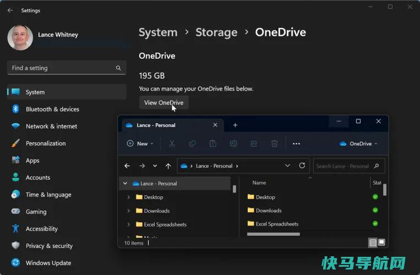Select the Lance - Personal tab
Screen dimensions: 420x275
(173, 125)
